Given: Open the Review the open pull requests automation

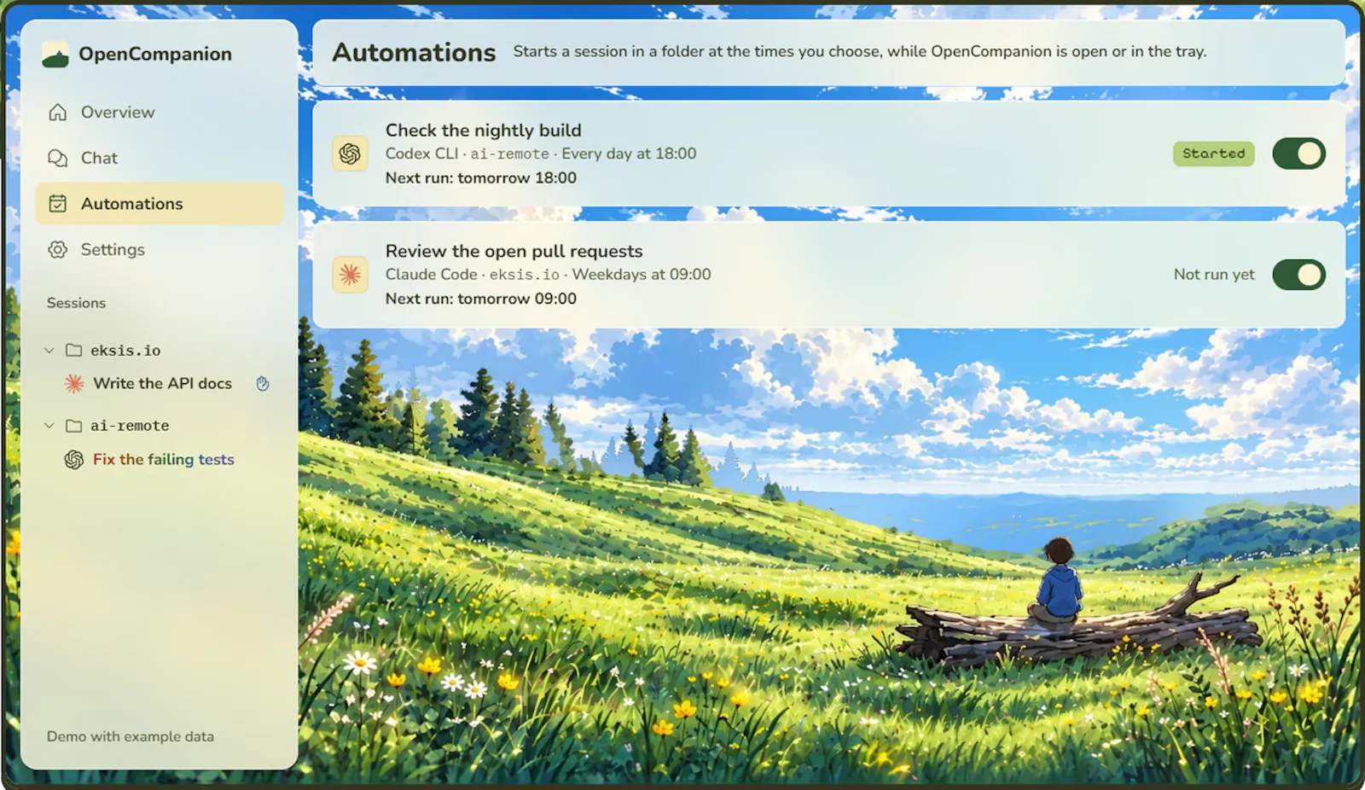Looking at the screenshot, I should click(x=829, y=275).
